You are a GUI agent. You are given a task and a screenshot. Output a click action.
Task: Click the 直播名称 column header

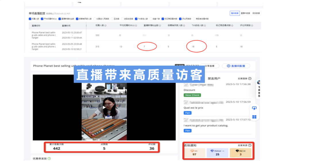pyautogui.click(x=36, y=26)
